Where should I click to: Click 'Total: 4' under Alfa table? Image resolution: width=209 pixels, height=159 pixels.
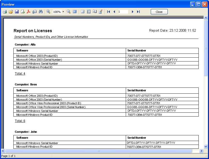[x=20, y=74]
